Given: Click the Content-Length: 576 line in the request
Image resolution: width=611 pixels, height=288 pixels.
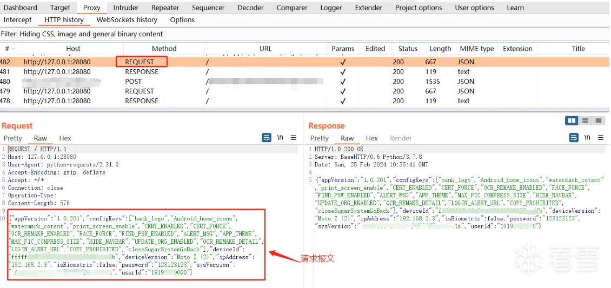Looking at the screenshot, I should tap(38, 203).
